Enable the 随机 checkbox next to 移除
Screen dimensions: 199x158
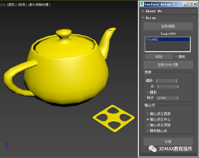click(x=176, y=57)
